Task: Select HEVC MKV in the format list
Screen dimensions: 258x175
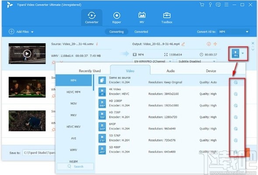Action: tap(73, 126)
